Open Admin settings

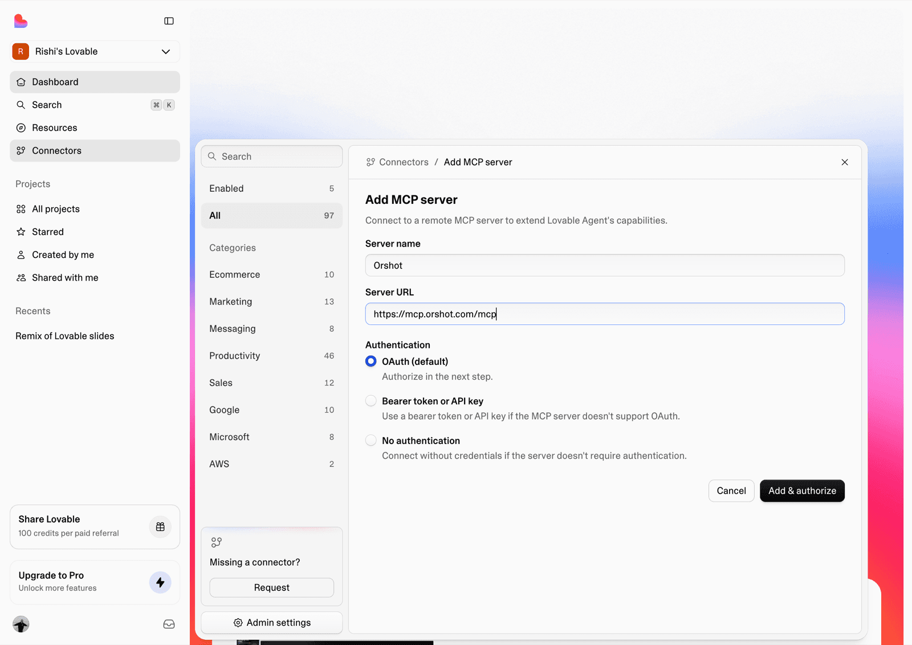click(x=272, y=623)
